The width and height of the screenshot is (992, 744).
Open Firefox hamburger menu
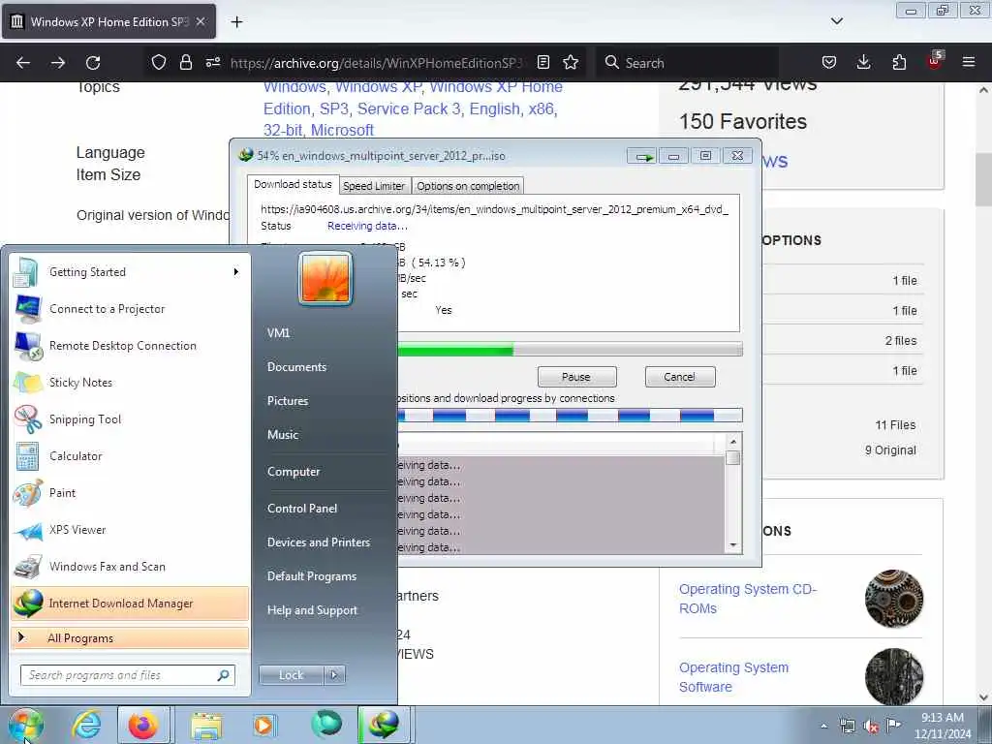pyautogui.click(x=969, y=62)
